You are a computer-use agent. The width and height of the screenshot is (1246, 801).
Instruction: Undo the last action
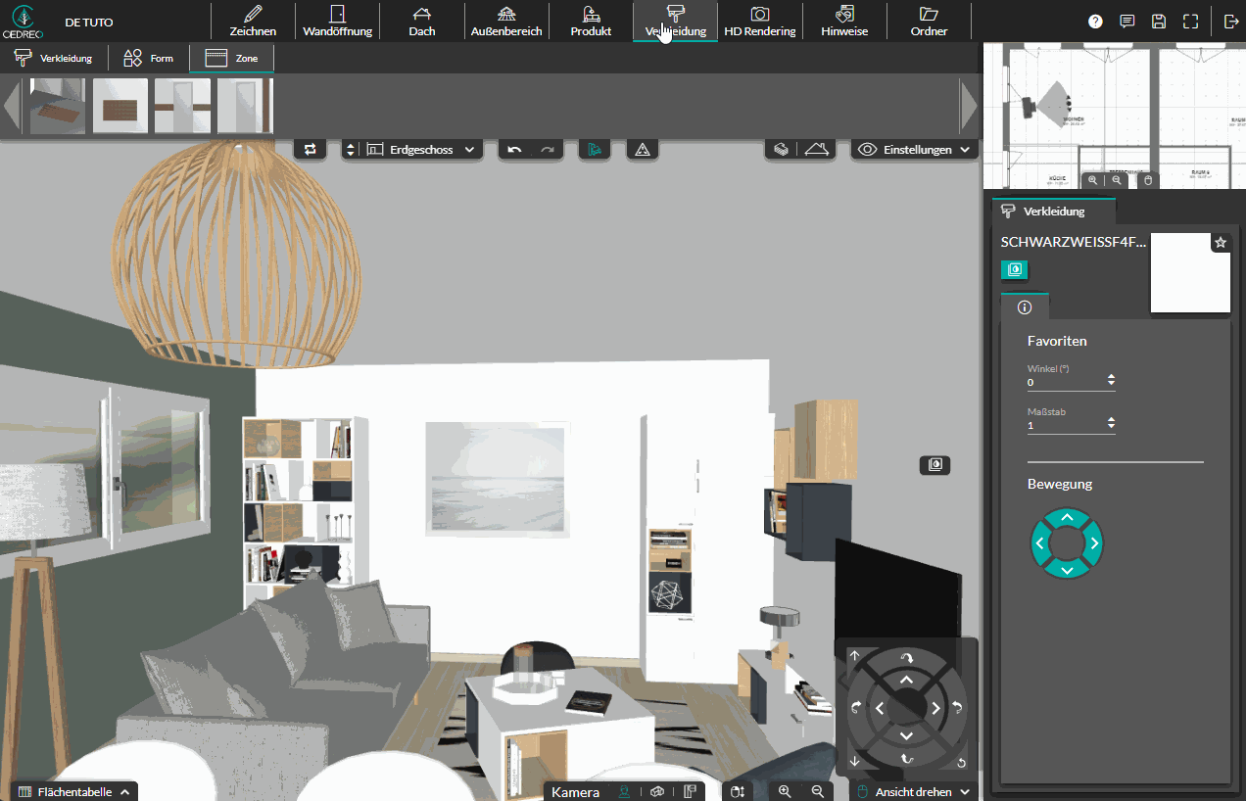pos(515,150)
